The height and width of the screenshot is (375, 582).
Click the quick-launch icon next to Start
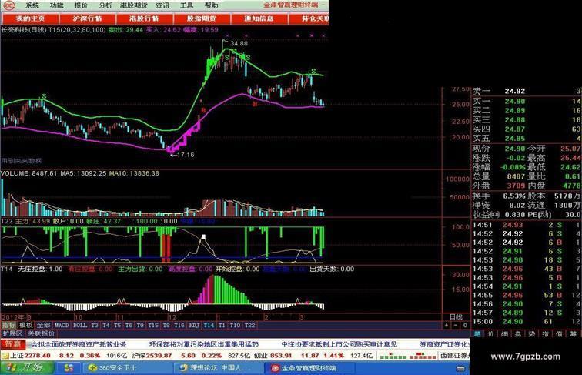69,368
